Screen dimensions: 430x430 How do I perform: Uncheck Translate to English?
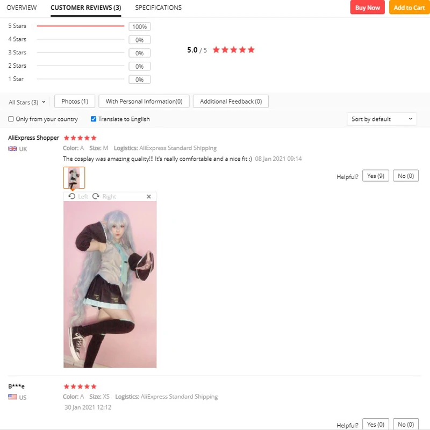[94, 119]
